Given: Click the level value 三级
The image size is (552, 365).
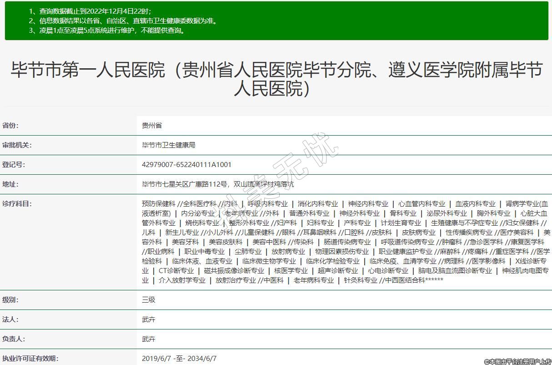Looking at the screenshot, I should coord(148,300).
